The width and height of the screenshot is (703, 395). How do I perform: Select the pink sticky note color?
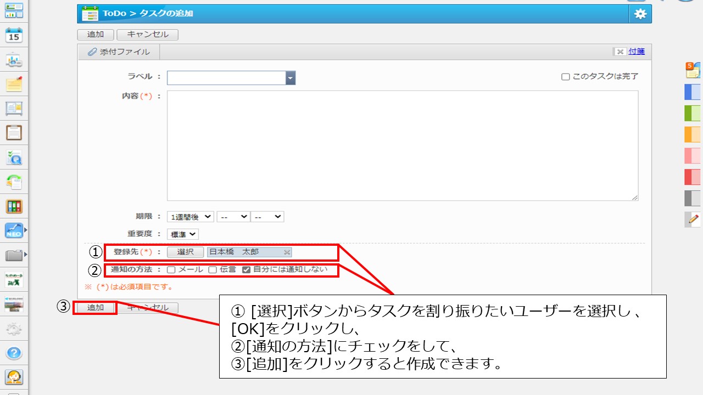click(693, 156)
